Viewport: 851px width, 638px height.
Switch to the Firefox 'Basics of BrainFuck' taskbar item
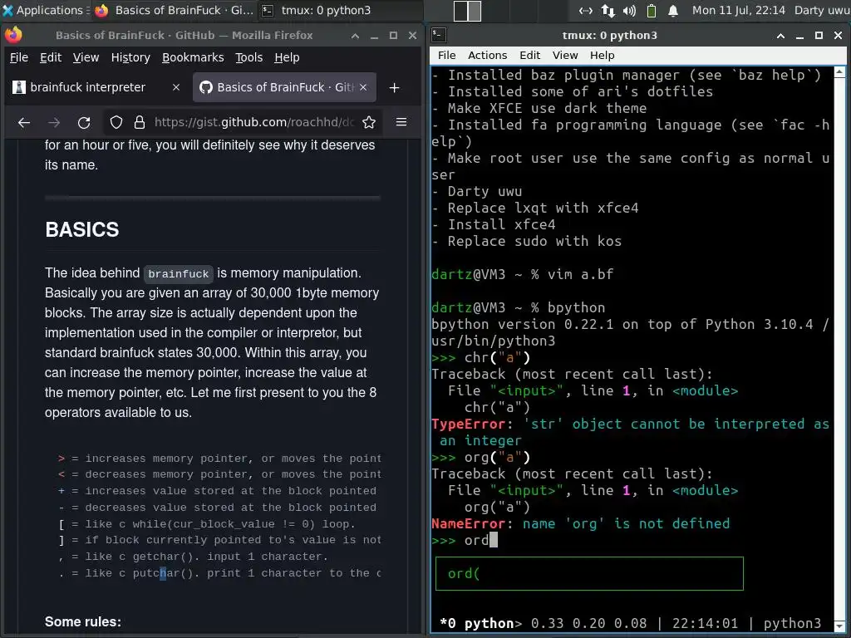(x=175, y=10)
